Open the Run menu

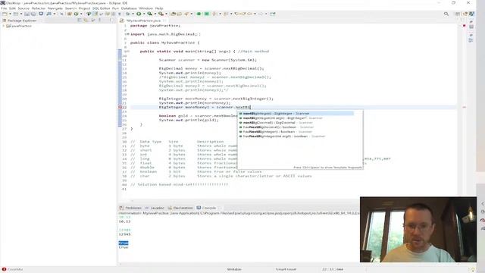pos(115,8)
